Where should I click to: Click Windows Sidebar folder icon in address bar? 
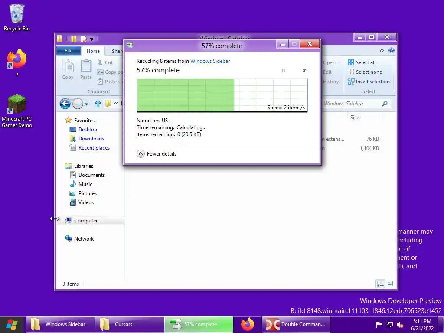click(x=108, y=104)
